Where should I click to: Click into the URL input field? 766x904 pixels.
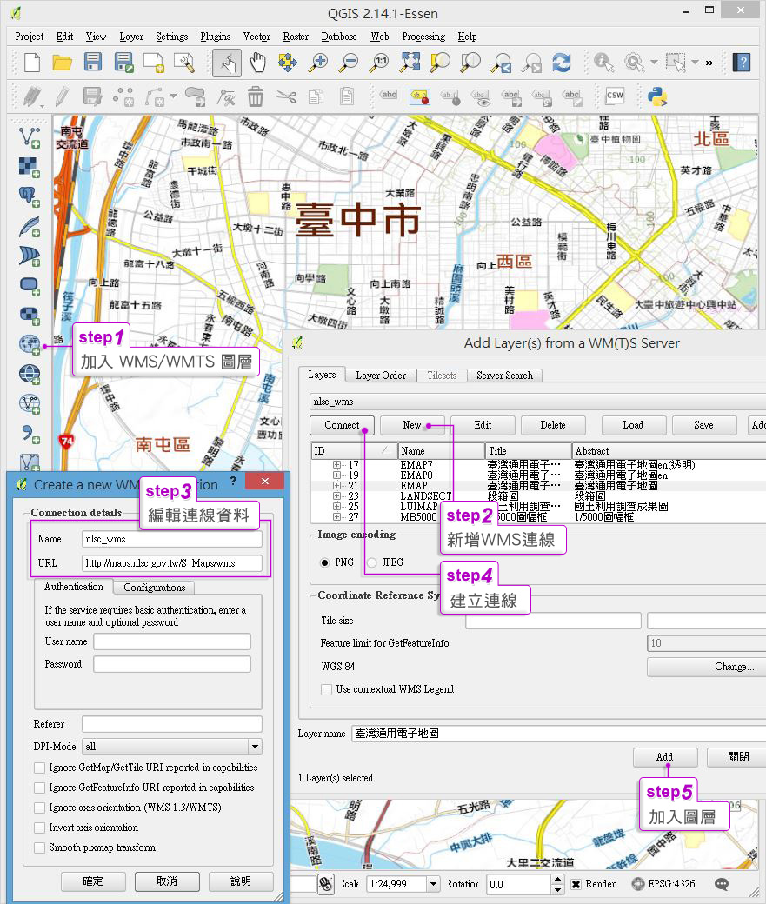(x=171, y=563)
